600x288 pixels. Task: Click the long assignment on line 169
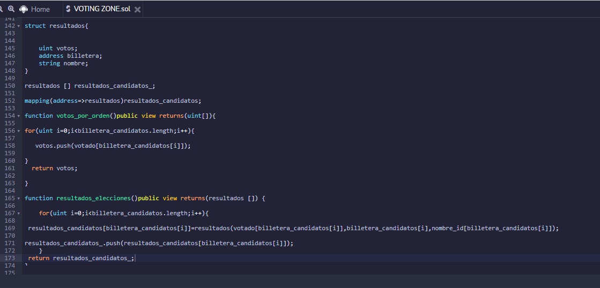293,228
